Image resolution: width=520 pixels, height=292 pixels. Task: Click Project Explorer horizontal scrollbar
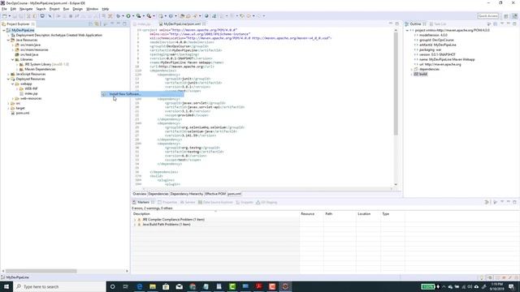pyautogui.click(x=41, y=271)
